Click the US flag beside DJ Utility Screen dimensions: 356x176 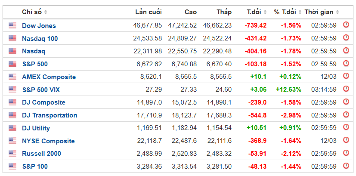point(12,128)
